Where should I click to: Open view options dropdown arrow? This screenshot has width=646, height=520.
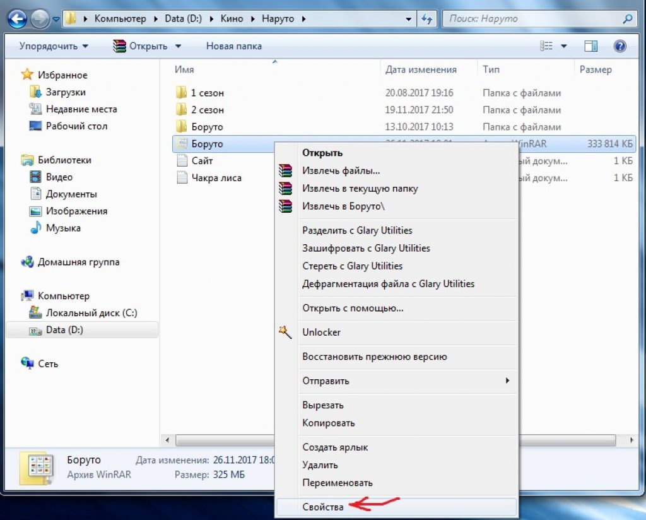tap(563, 46)
